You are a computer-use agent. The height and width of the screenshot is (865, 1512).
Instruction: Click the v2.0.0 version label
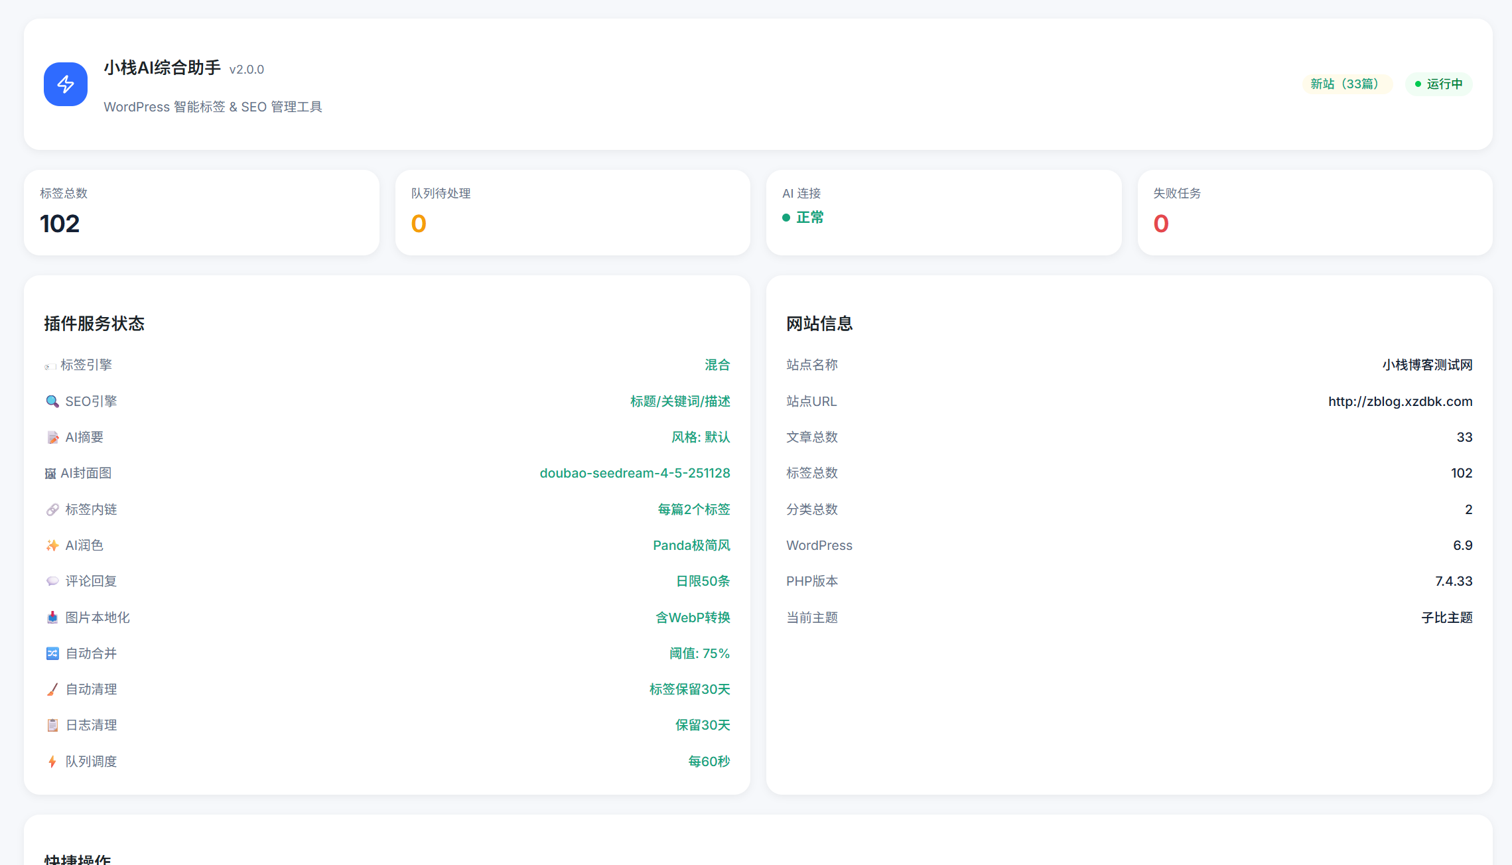pos(247,70)
